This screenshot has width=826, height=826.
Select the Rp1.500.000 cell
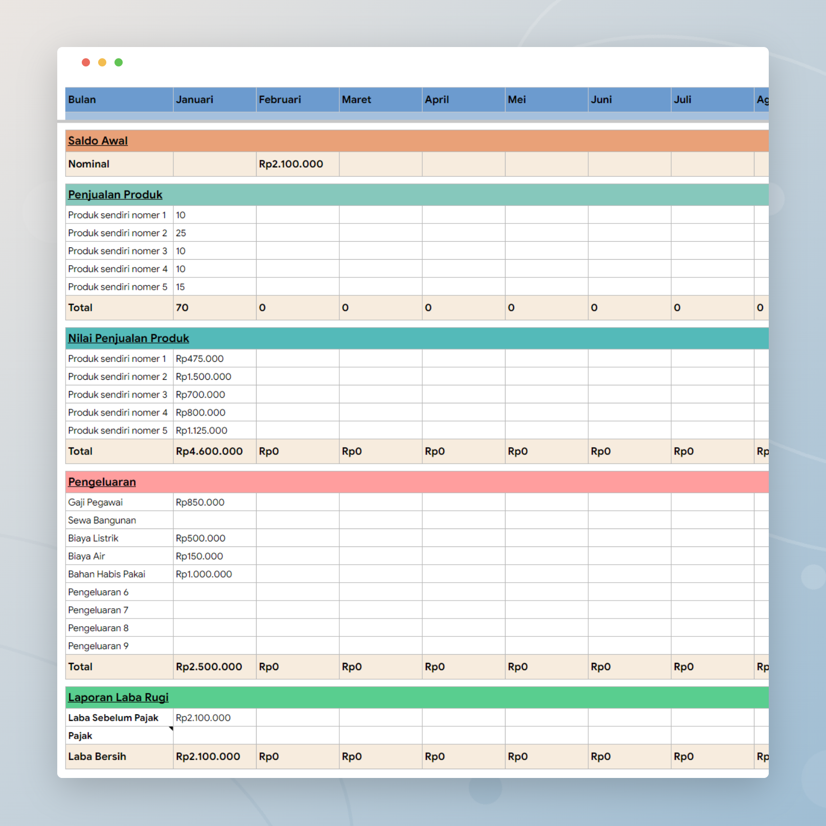click(215, 377)
